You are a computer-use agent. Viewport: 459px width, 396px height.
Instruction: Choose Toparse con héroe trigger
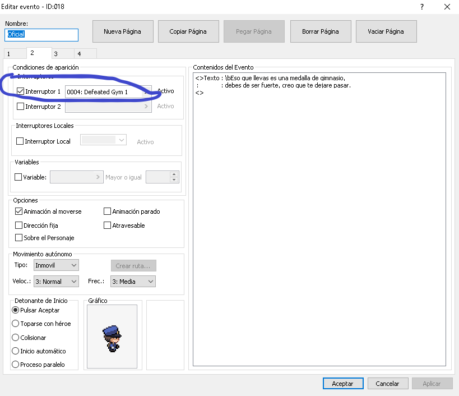click(16, 324)
